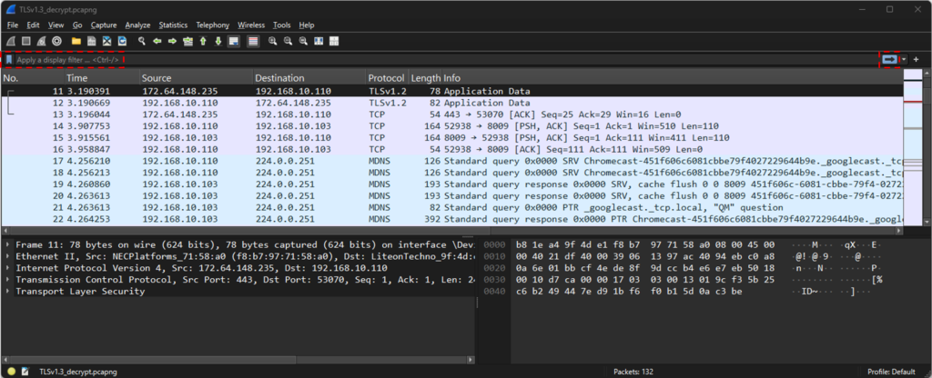Toggle auto-scroll during live capture

click(234, 42)
